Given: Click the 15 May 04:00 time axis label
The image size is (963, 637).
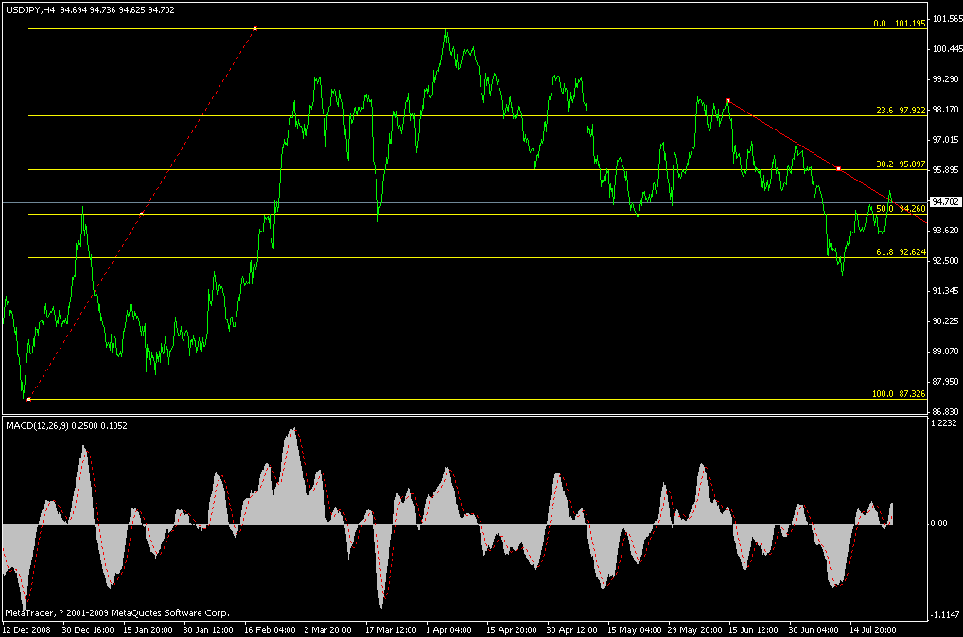Looking at the screenshot, I should (635, 629).
